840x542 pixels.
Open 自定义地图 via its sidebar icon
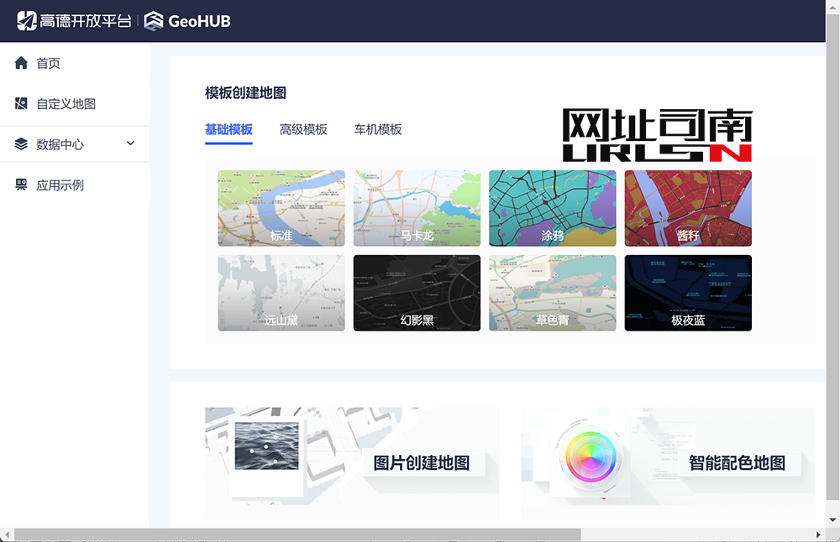click(x=19, y=103)
